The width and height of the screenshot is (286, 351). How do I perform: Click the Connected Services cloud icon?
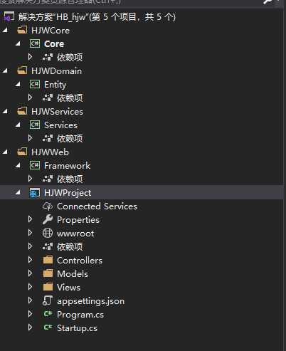48,206
